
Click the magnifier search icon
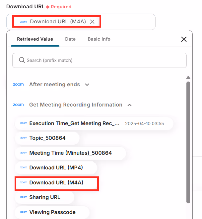[22, 60]
